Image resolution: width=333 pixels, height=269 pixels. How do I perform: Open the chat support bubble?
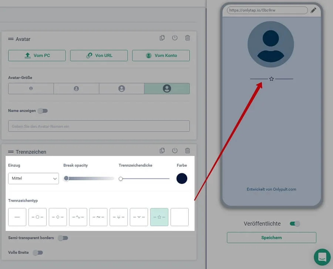322,257
